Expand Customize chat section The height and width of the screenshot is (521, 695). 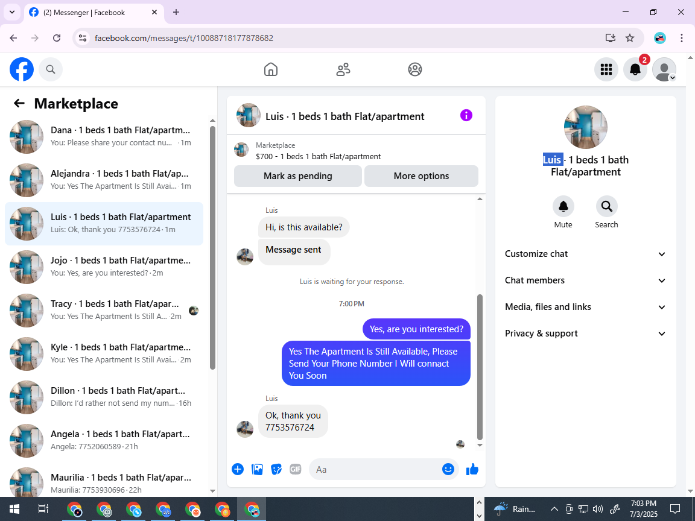586,254
